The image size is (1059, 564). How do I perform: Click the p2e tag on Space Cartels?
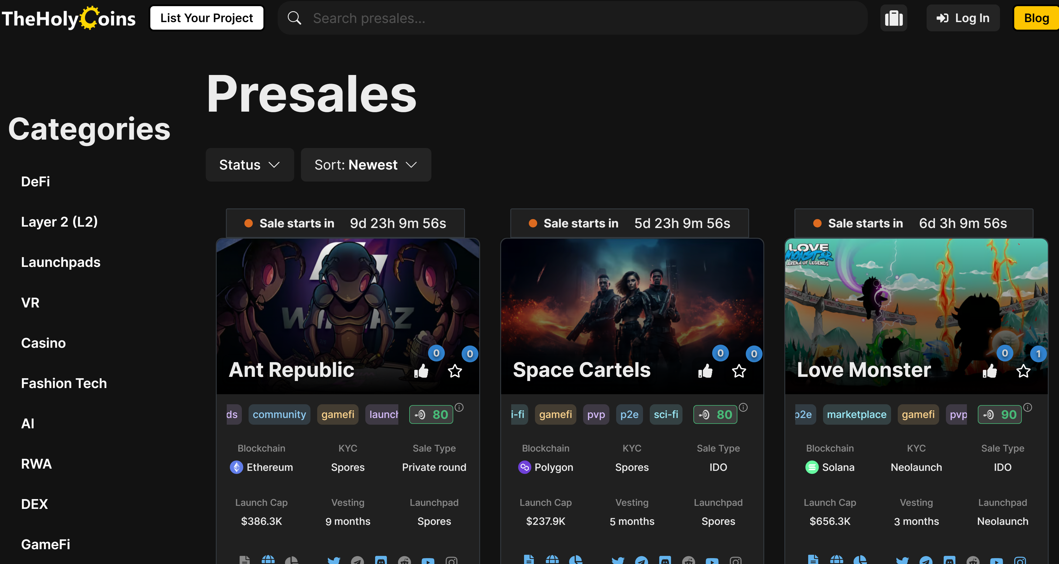tap(629, 414)
